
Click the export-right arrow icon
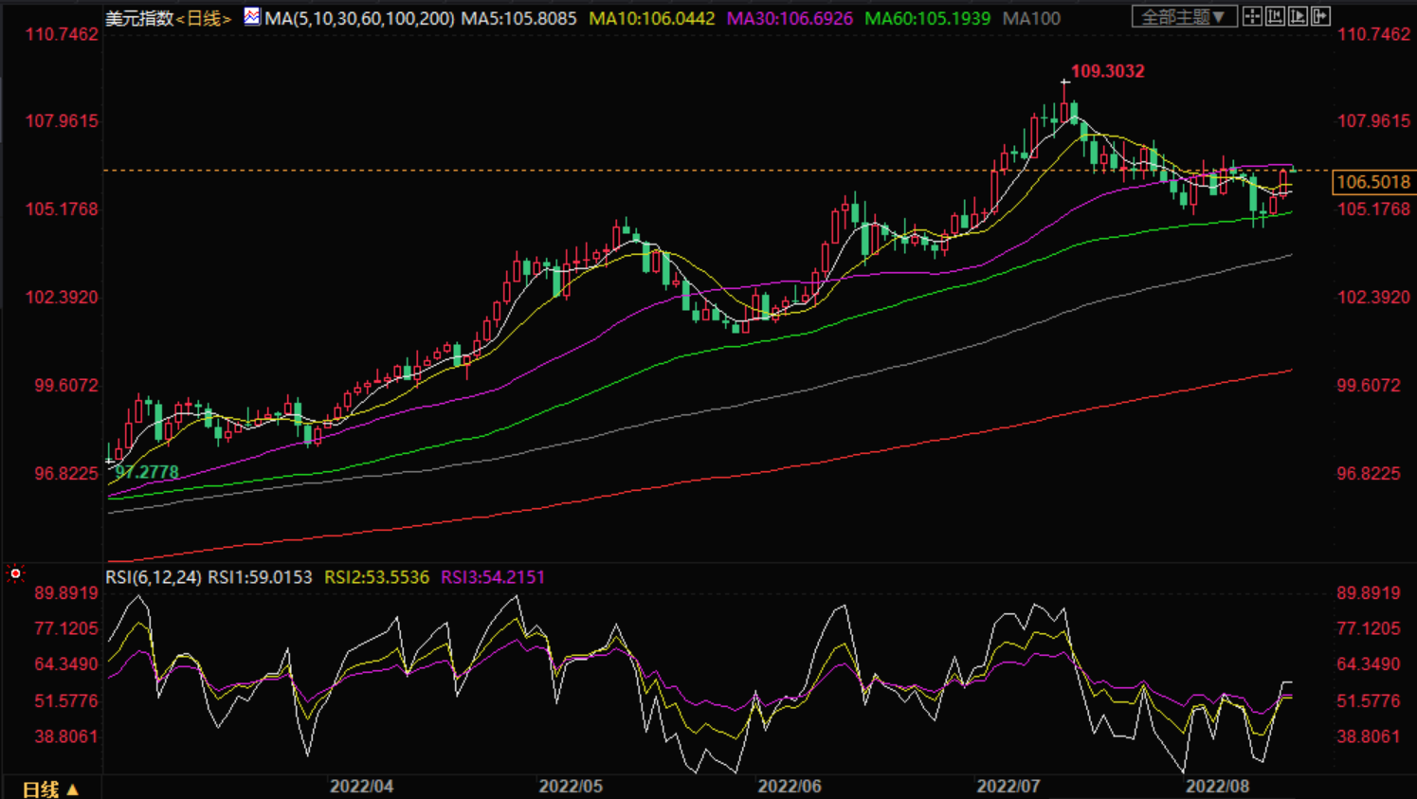click(1320, 16)
